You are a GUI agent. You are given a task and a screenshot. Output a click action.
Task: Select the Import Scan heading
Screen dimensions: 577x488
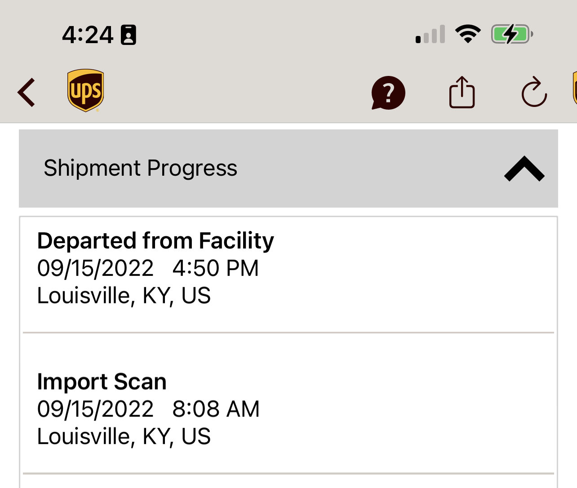pyautogui.click(x=102, y=382)
